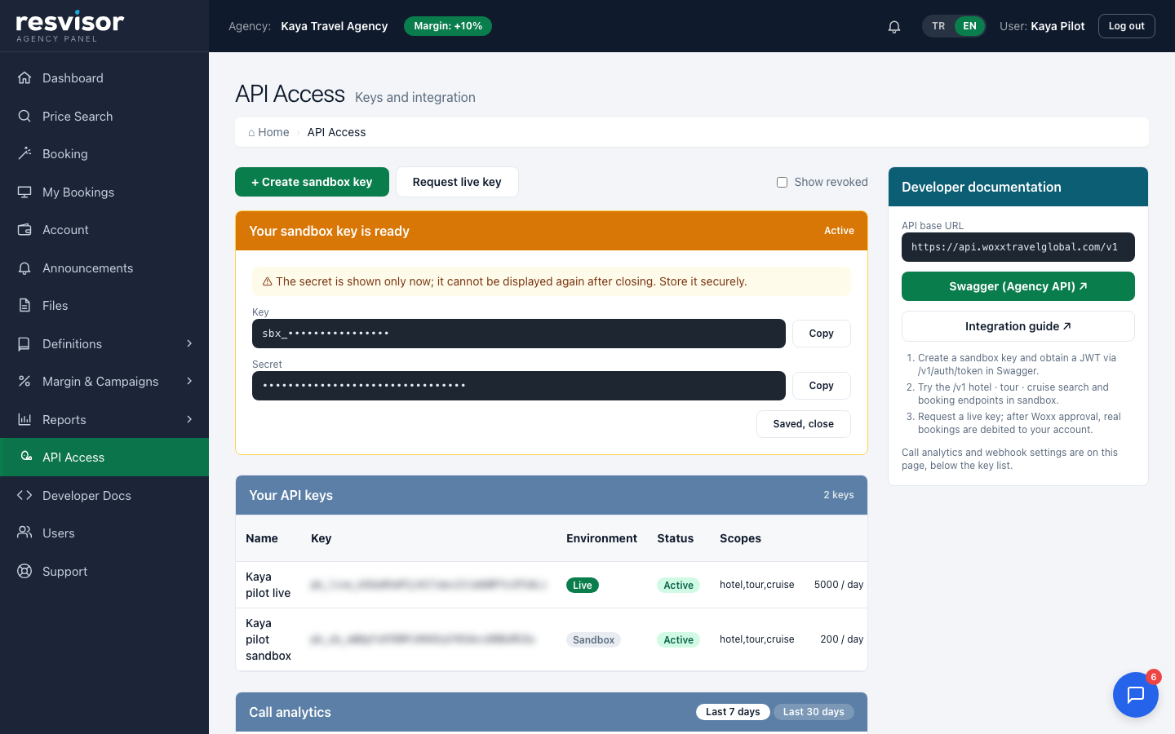
Task: Open the chat support bubble
Action: point(1136,695)
